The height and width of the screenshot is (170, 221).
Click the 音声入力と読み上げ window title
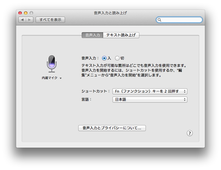pyautogui.click(x=110, y=13)
